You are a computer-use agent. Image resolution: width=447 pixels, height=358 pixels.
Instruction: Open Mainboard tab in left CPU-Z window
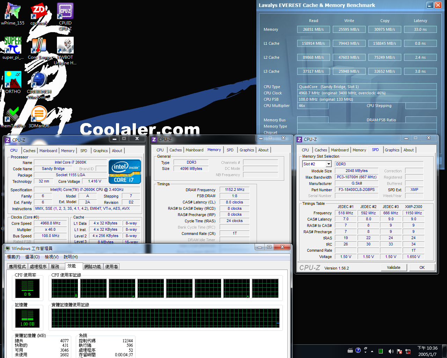click(48, 151)
